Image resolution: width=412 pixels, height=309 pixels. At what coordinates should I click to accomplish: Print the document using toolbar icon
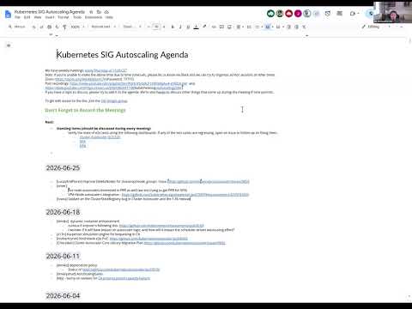click(49, 27)
